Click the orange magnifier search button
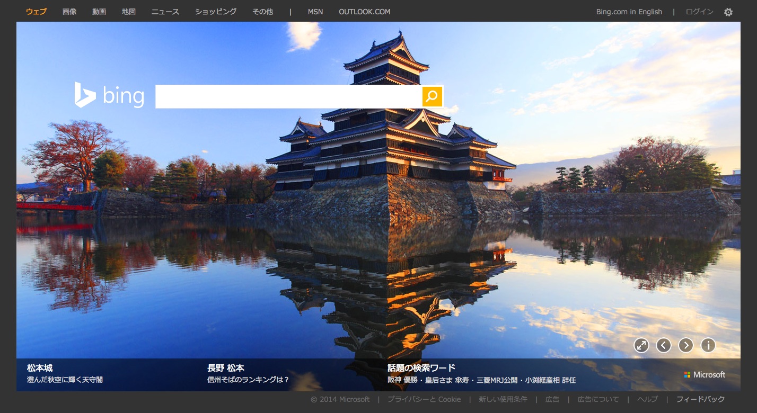Image resolution: width=757 pixels, height=413 pixels. click(x=432, y=96)
